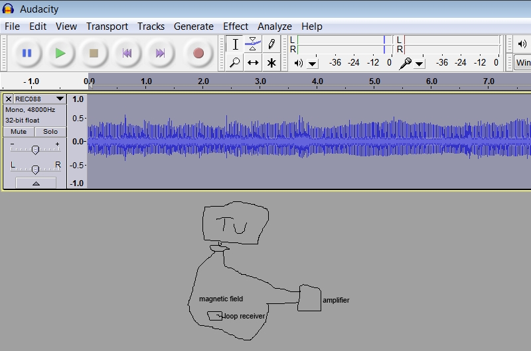Select the Draw pencil tool

271,44
